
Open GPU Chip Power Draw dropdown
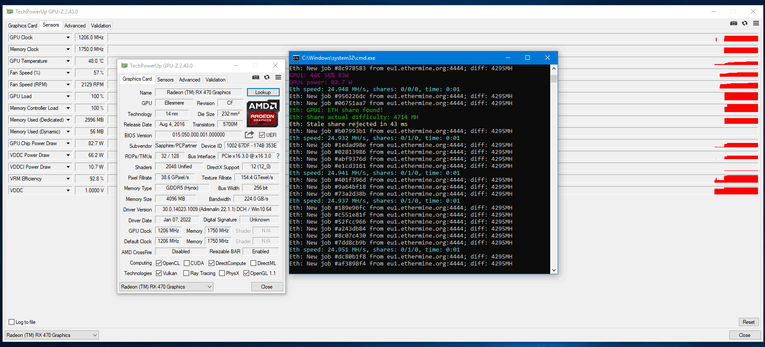(x=68, y=143)
